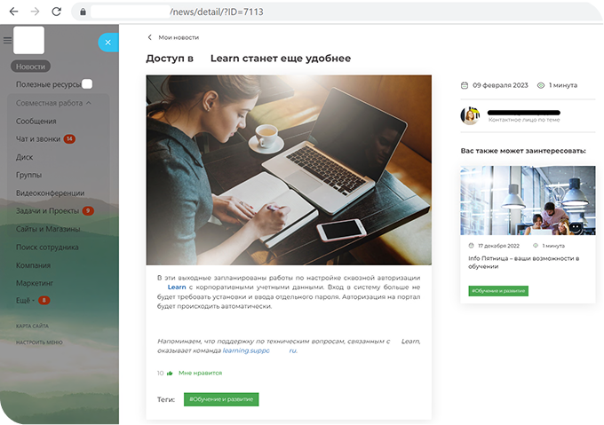
Task: Open the hamburger menu in the sidebar
Action: (x=8, y=41)
